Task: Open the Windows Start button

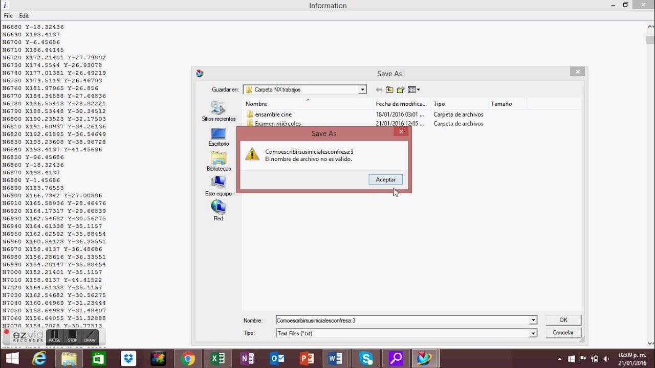Action: [x=12, y=359]
